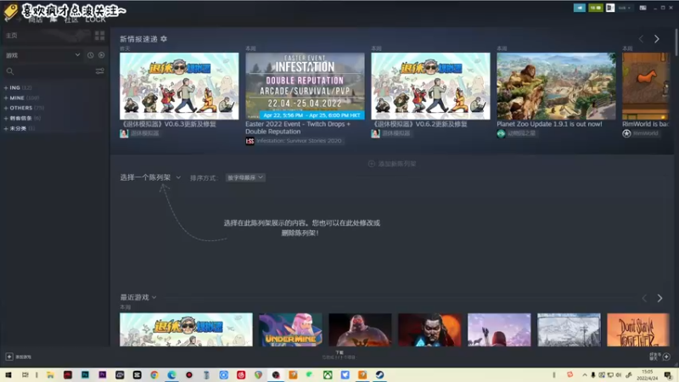This screenshot has width=679, height=382.
Task: Click the ready-to-play filter icon
Action: tap(101, 55)
